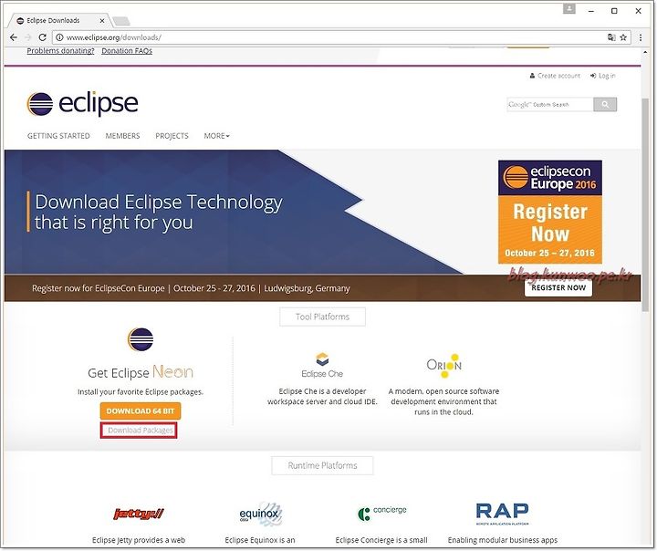Screen dimensions: 657x551
Task: Click the browser forward arrow
Action: 28,37
